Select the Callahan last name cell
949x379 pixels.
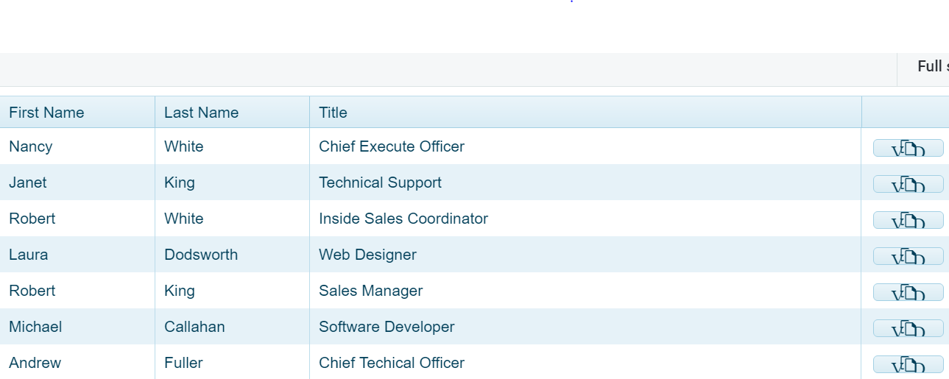(x=194, y=327)
